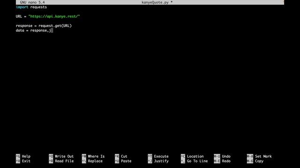
Task: Click the Justify shortcut label
Action: (161, 161)
